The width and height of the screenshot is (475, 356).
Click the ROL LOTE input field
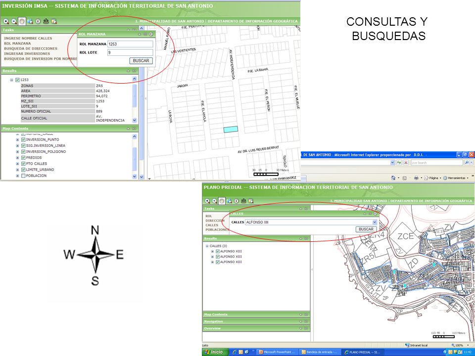130,53
